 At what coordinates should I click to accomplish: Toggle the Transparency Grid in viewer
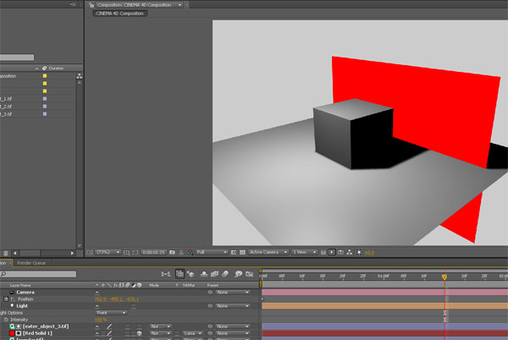tap(242, 252)
